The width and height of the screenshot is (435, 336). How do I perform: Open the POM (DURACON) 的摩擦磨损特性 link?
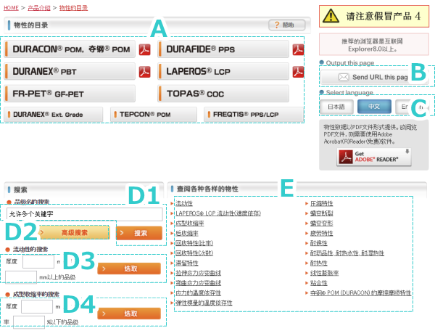pyautogui.click(x=360, y=292)
